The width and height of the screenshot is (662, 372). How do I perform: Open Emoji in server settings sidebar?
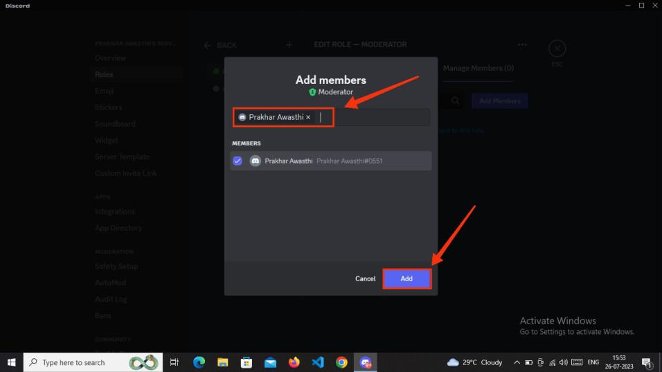[x=105, y=91]
